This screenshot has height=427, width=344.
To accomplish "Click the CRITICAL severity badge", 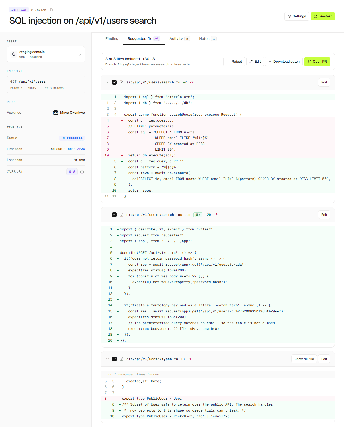I will (x=19, y=10).
